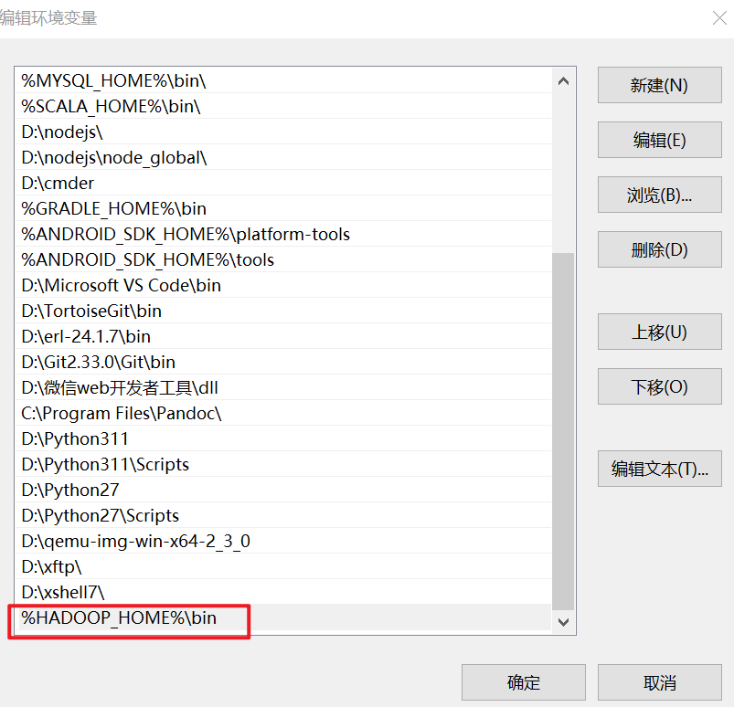Click the 新建(N) button
Screen dimensions: 734x707
point(659,85)
